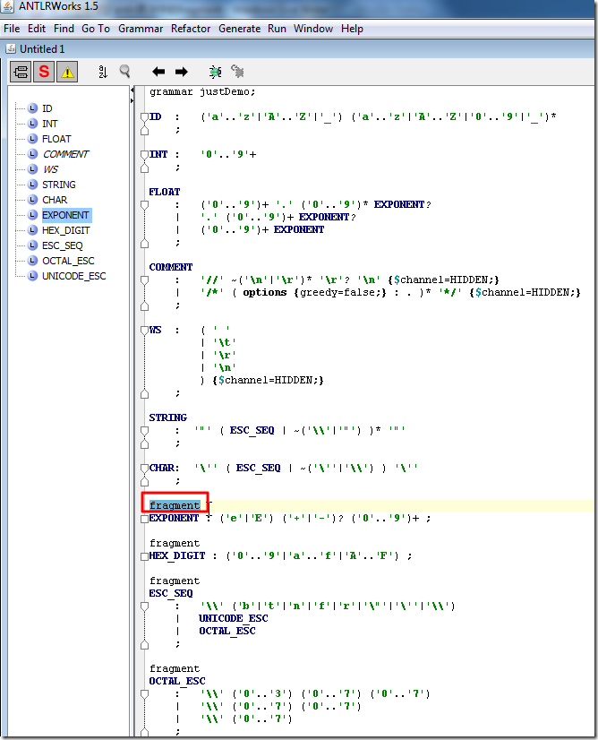Viewport: 598px width, 740px height.
Task: Select the INT rule in tree
Action: click(x=49, y=124)
